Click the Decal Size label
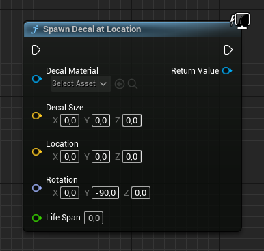Viewport: 264px width, 251px height. click(x=65, y=108)
